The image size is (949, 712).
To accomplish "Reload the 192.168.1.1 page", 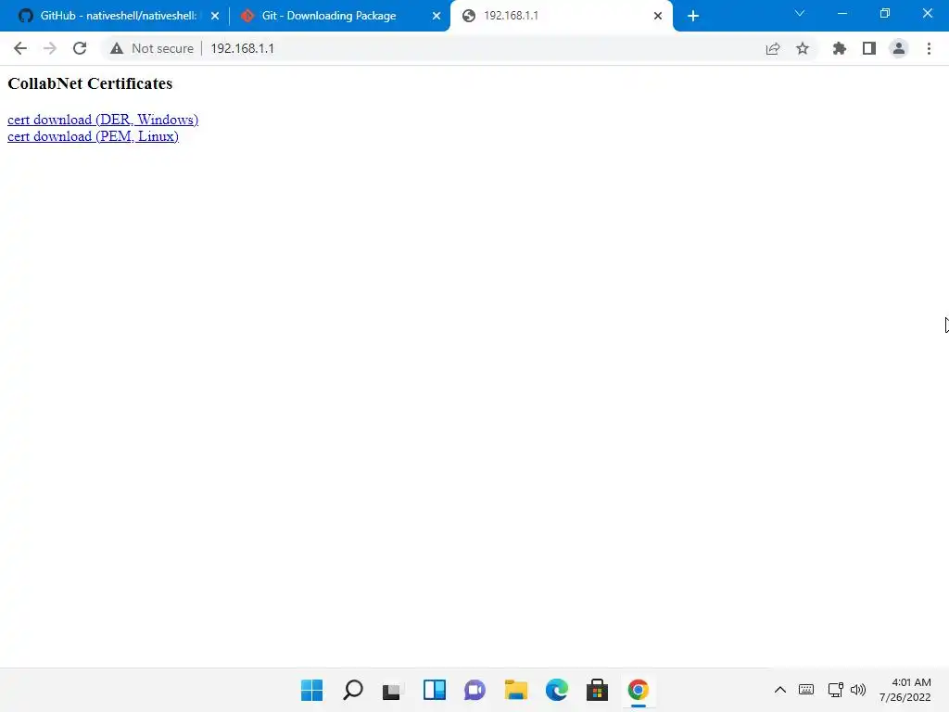I will tap(80, 48).
